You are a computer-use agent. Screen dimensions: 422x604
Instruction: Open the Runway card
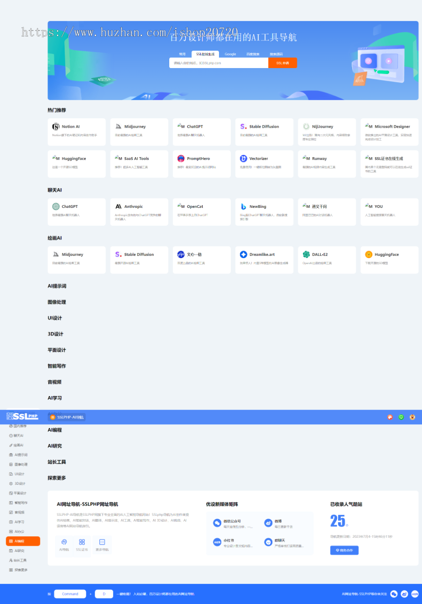click(327, 164)
